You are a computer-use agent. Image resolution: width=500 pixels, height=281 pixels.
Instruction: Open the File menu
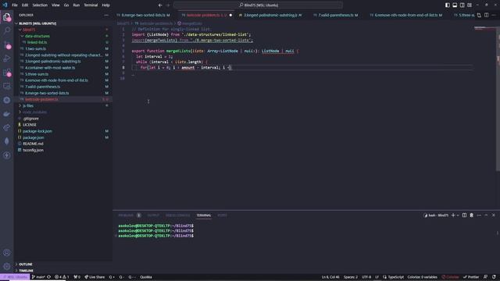pos(15,5)
